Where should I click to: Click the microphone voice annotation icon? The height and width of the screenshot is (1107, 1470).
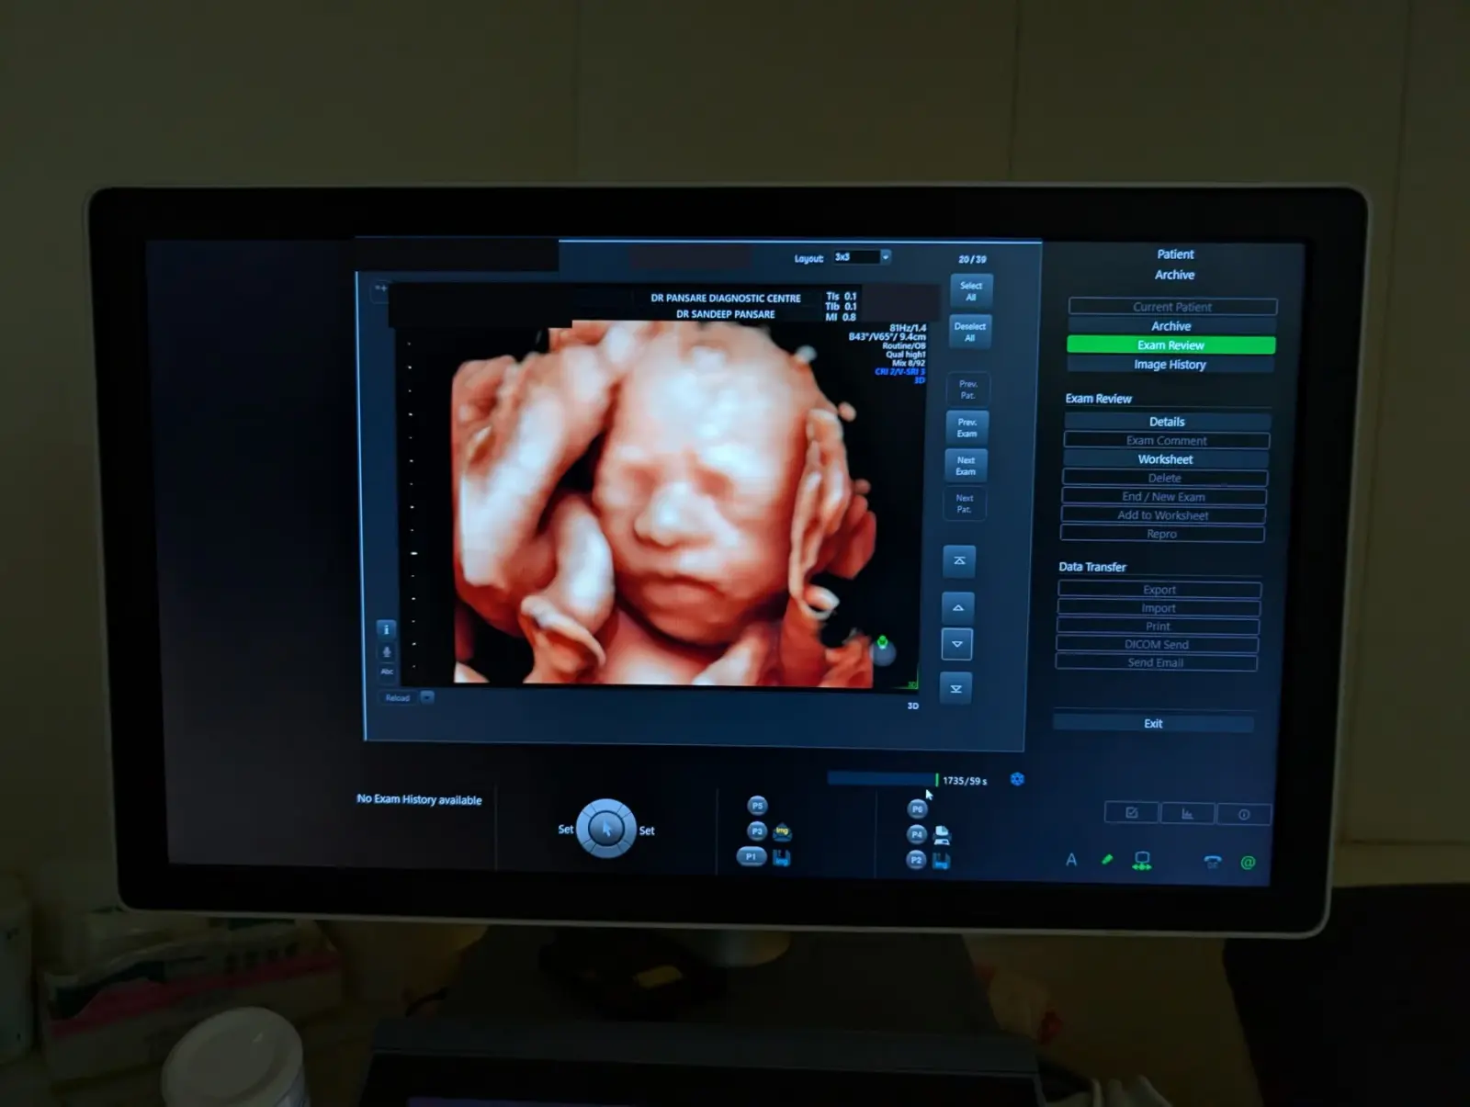tap(387, 651)
